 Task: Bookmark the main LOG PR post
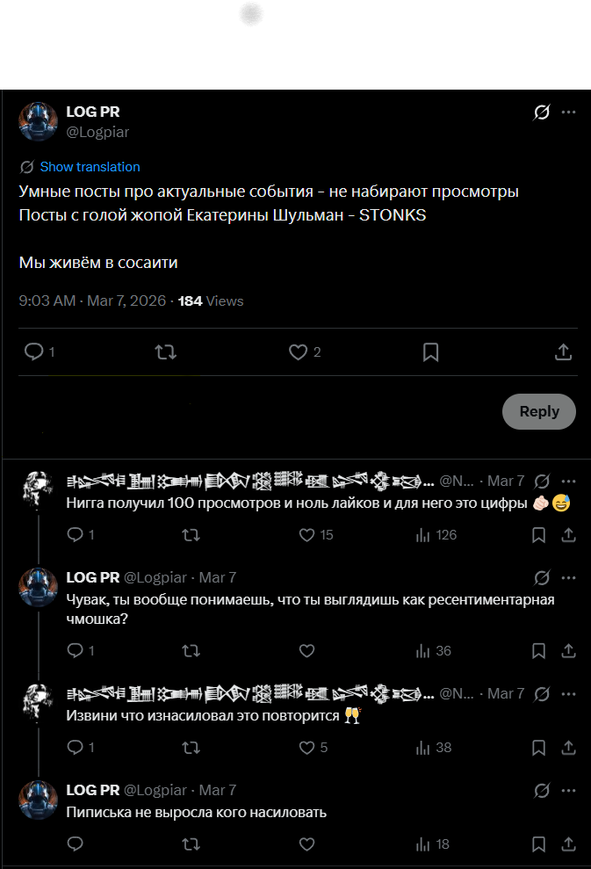(x=430, y=352)
